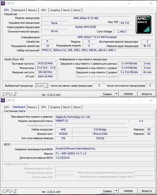
Task: Open SPD tab in lower CPU-Z window
Action: [x=44, y=107]
